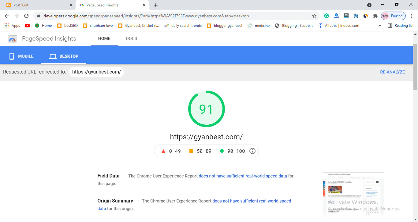Open the Grammarly extension icon

pos(327,16)
